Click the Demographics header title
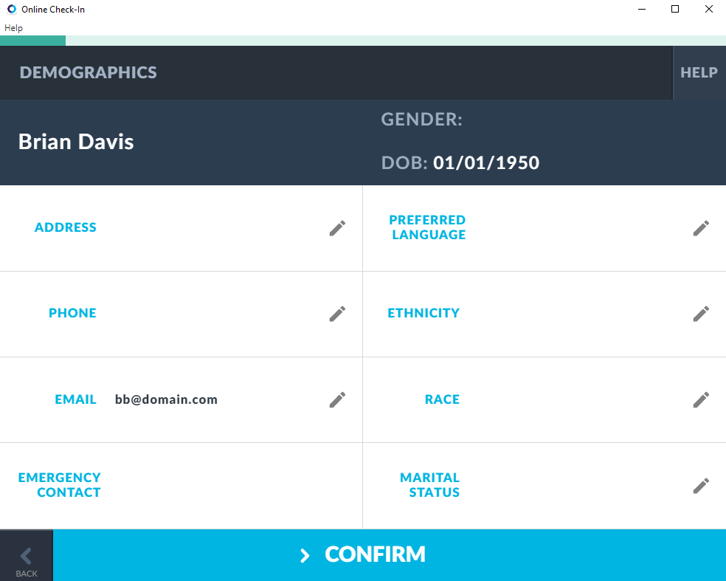Viewport: 726px width, 581px height. (x=88, y=72)
